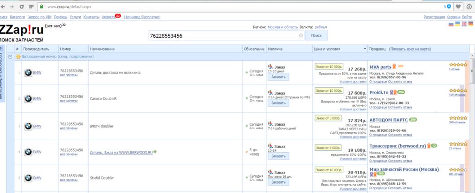Choose the British flag for English
Image resolution: width=475 pixels, height=193 pixels.
click(x=464, y=23)
